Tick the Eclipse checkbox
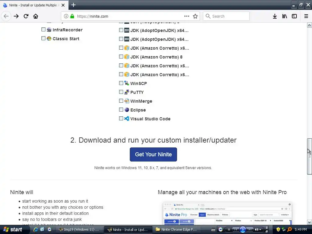Viewport: 312px width, 234px height. pyautogui.click(x=121, y=109)
